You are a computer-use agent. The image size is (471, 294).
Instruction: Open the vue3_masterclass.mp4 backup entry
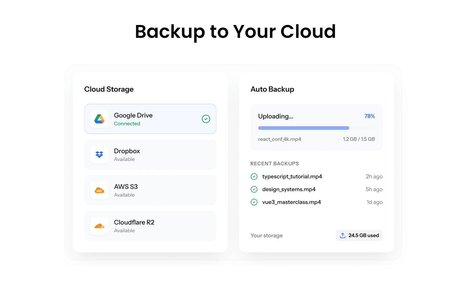click(x=291, y=202)
